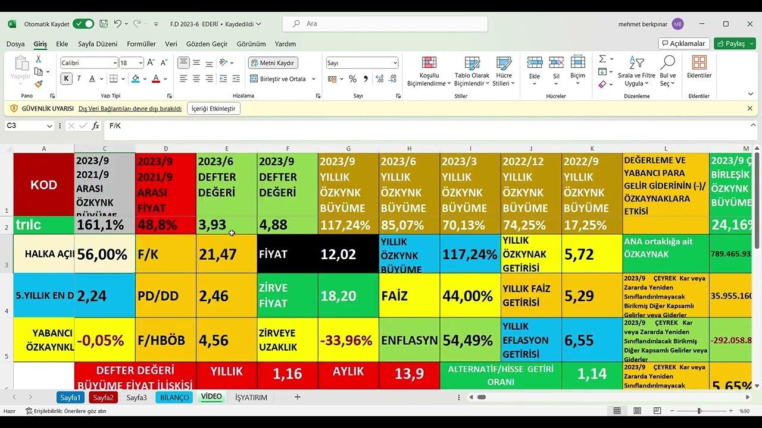Open Koşullu Biçimlendirme dropdown
The width and height of the screenshot is (762, 428).
[x=429, y=72]
